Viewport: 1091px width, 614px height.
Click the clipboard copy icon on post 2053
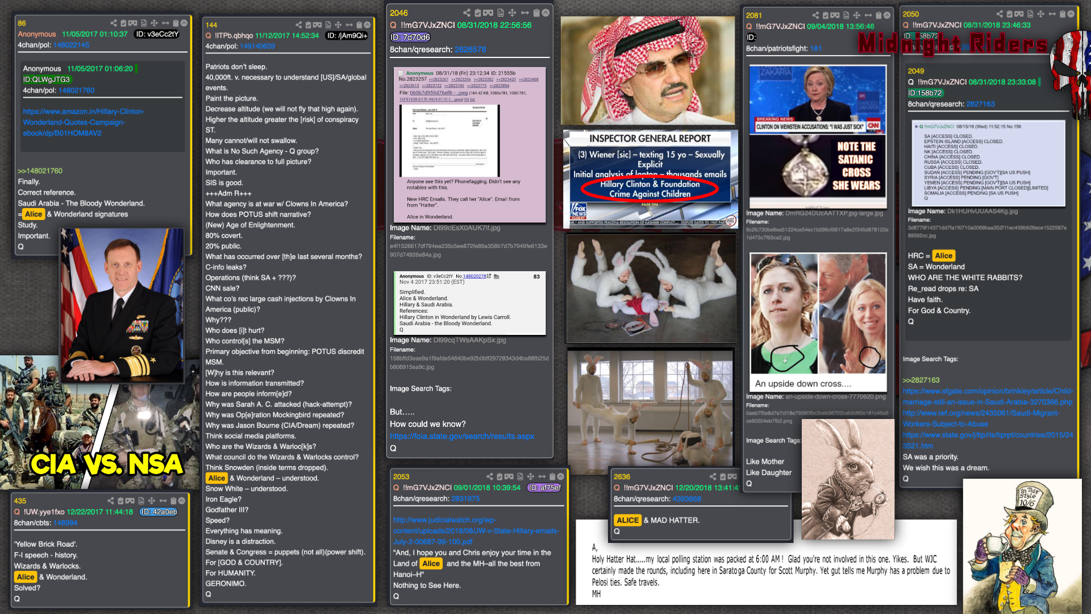[552, 476]
